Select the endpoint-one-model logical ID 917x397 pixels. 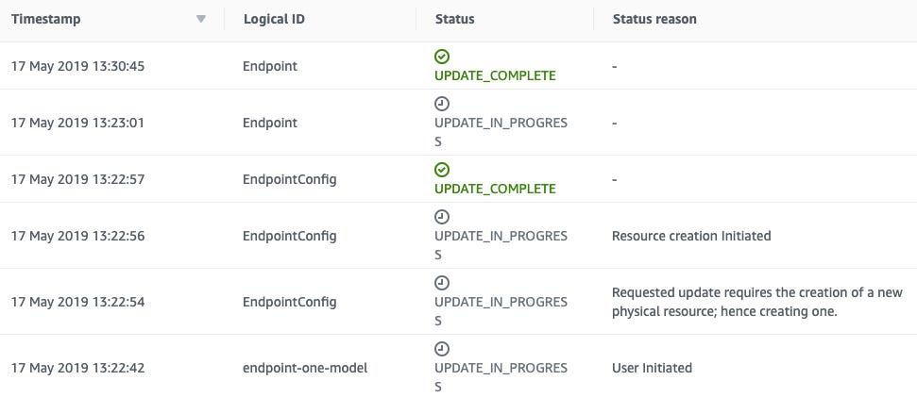(x=305, y=368)
